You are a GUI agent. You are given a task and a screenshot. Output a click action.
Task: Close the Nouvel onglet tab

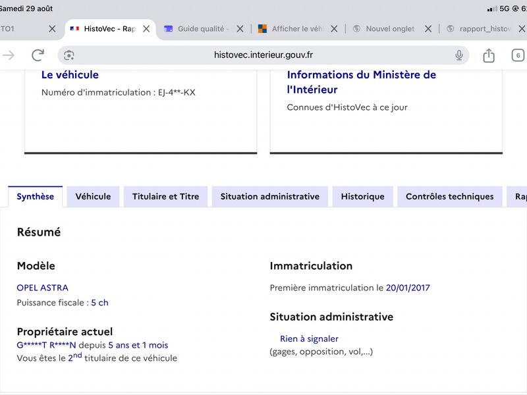coord(428,29)
